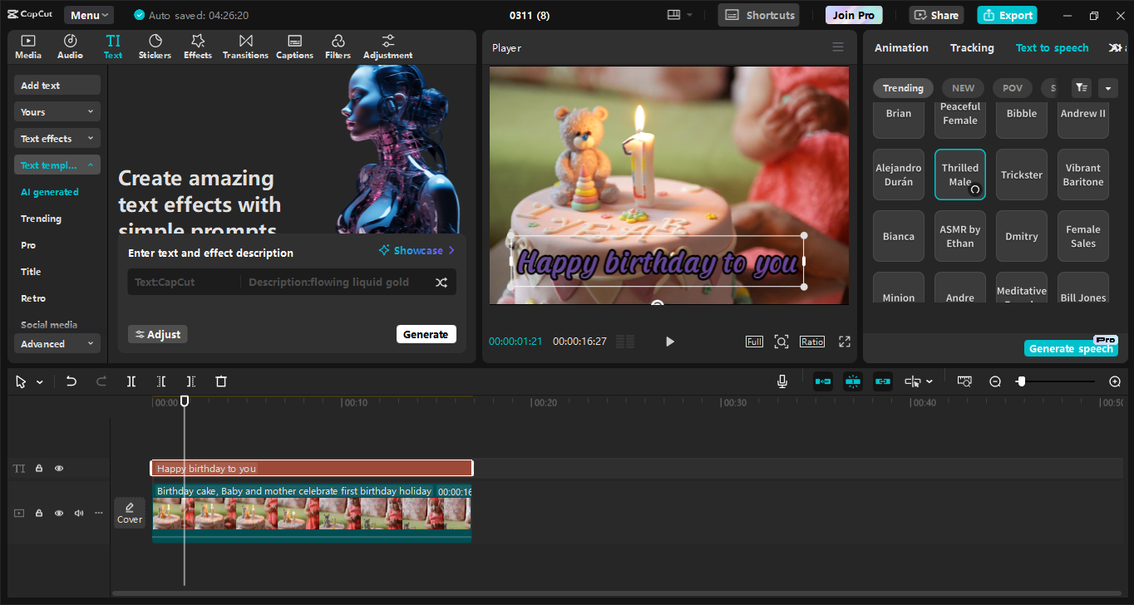1134x605 pixels.
Task: Click the microphone record voiceover icon
Action: 781,381
